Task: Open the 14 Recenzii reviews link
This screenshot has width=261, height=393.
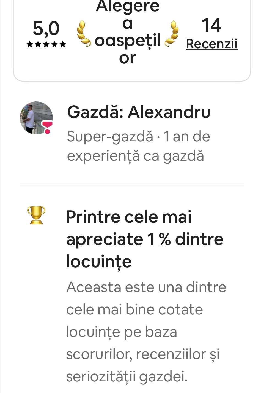Action: click(211, 44)
